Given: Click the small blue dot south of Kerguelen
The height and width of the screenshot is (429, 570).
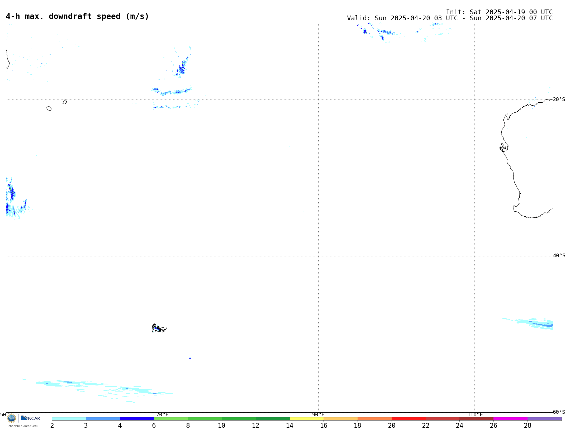Looking at the screenshot, I should coord(190,358).
